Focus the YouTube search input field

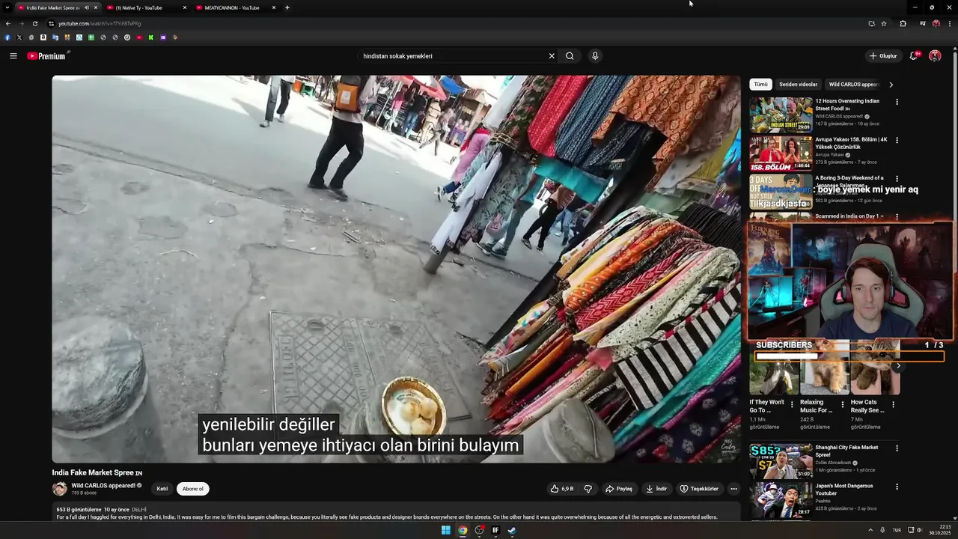click(453, 56)
